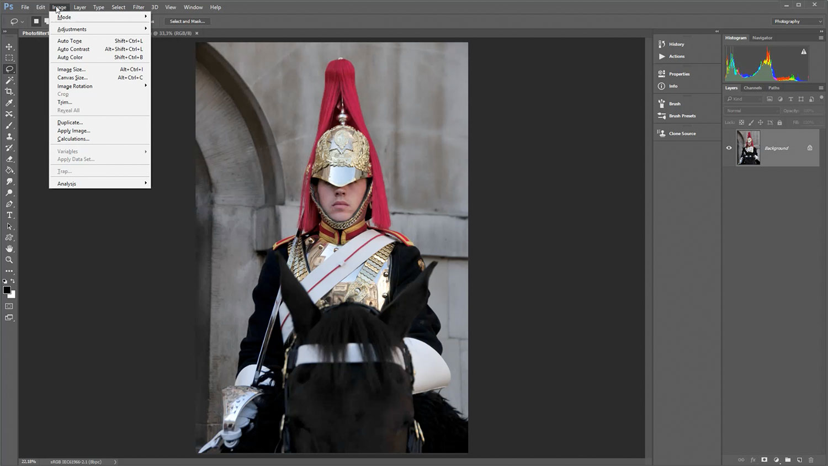Switch to the Channels tab
The height and width of the screenshot is (466, 828).
752,88
